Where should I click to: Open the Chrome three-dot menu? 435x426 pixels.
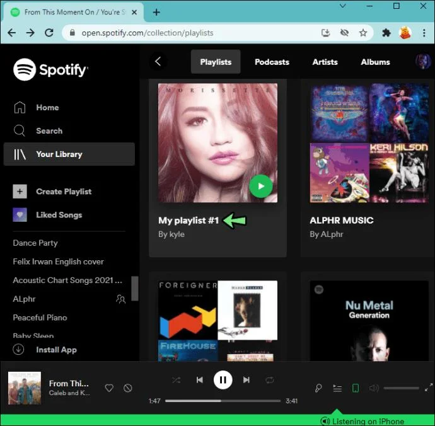(424, 33)
